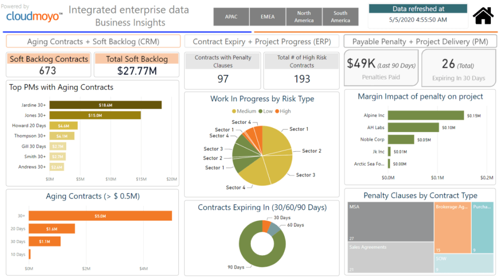Select the Jardine 30+ bar
499x279 pixels.
click(105, 105)
